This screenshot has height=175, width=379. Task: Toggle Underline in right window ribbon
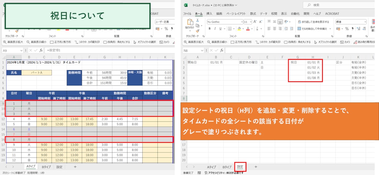[x=221, y=28]
